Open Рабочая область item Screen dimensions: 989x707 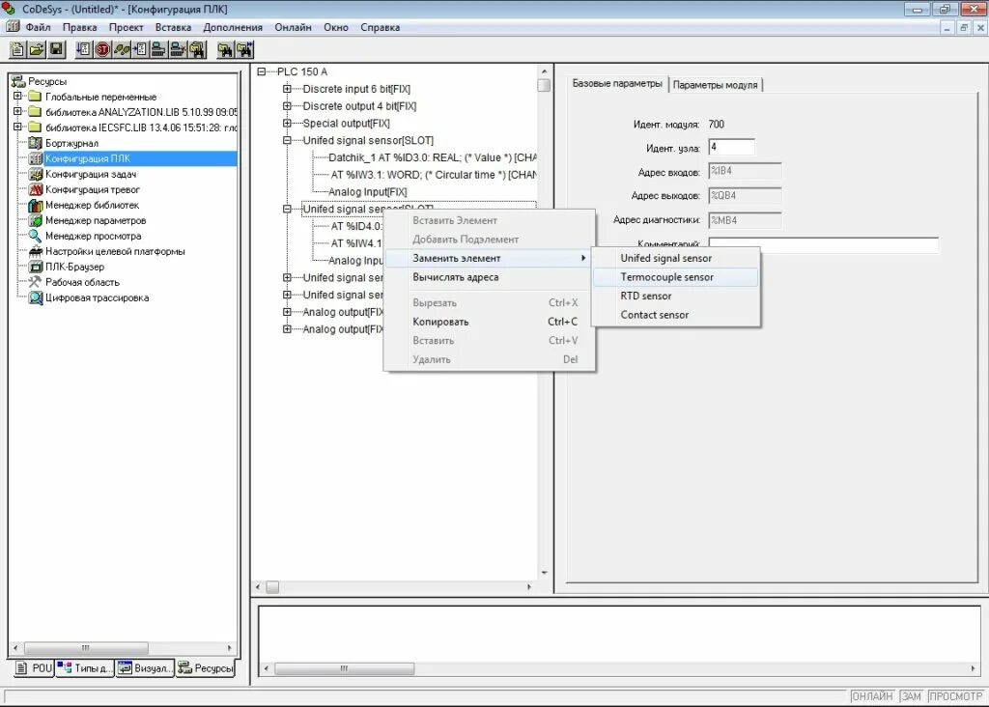coord(82,282)
